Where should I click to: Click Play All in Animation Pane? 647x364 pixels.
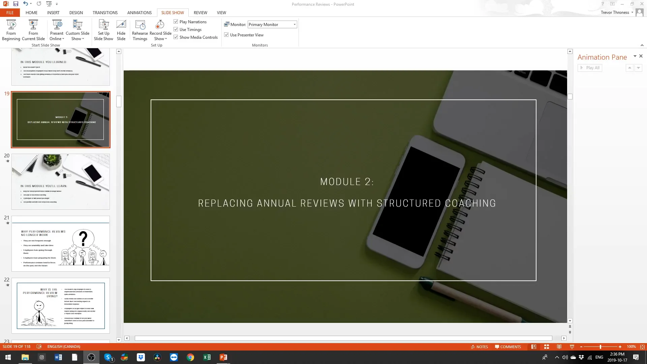[590, 68]
